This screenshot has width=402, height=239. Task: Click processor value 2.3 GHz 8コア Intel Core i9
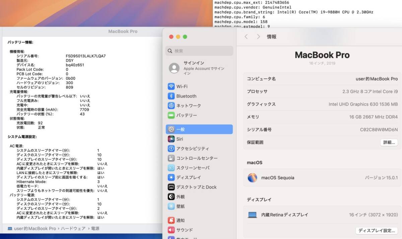(x=370, y=91)
